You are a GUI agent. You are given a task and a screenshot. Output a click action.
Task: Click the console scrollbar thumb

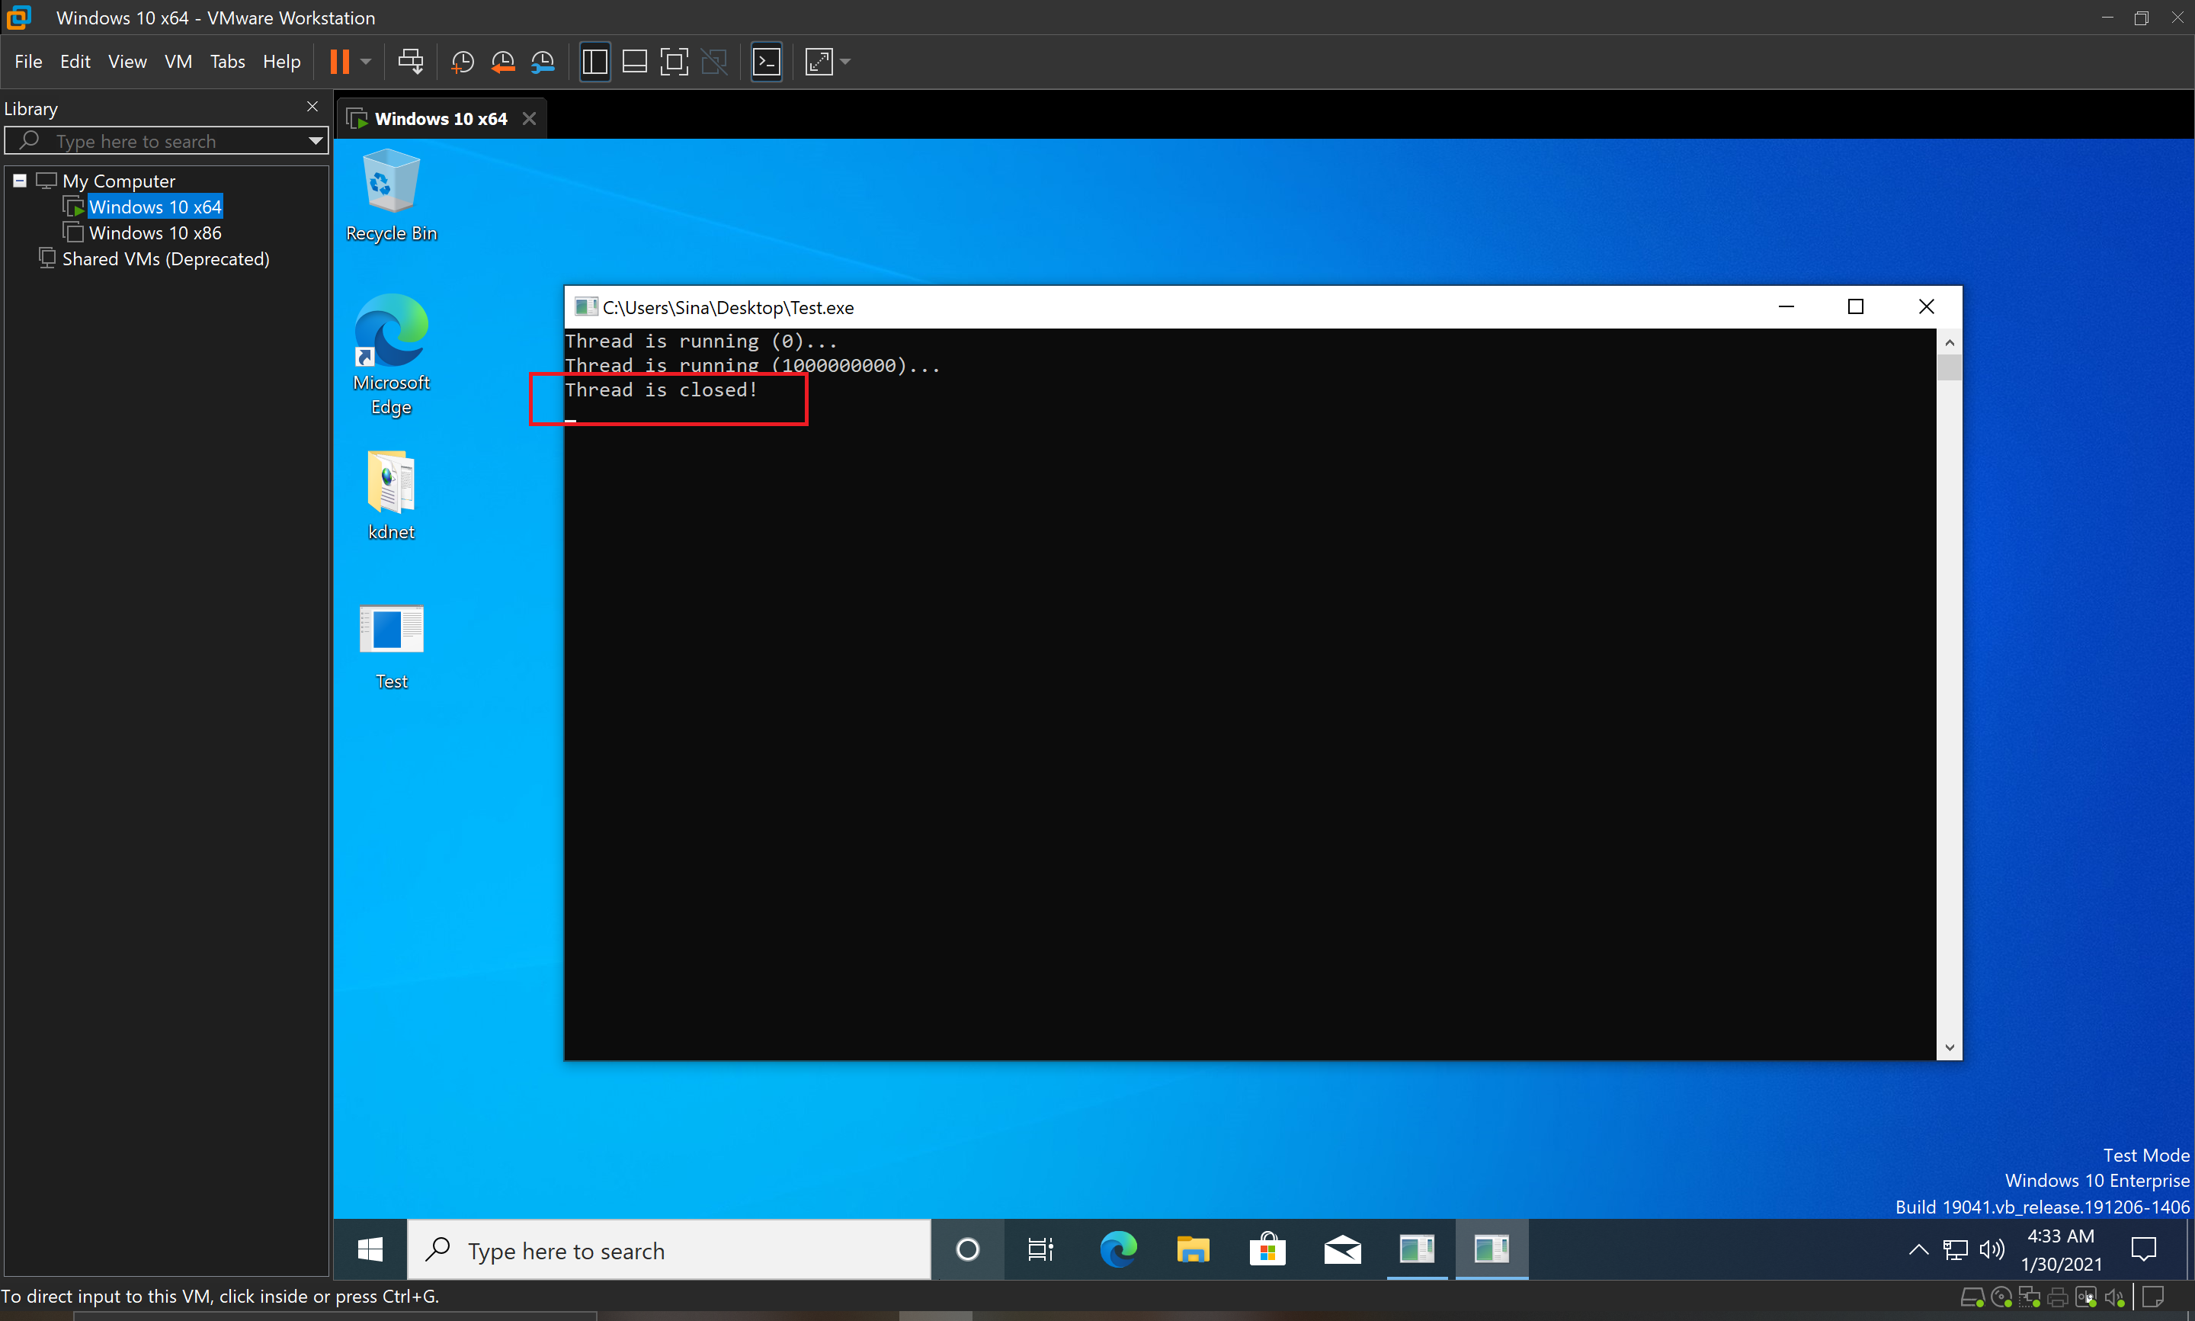coord(1950,367)
